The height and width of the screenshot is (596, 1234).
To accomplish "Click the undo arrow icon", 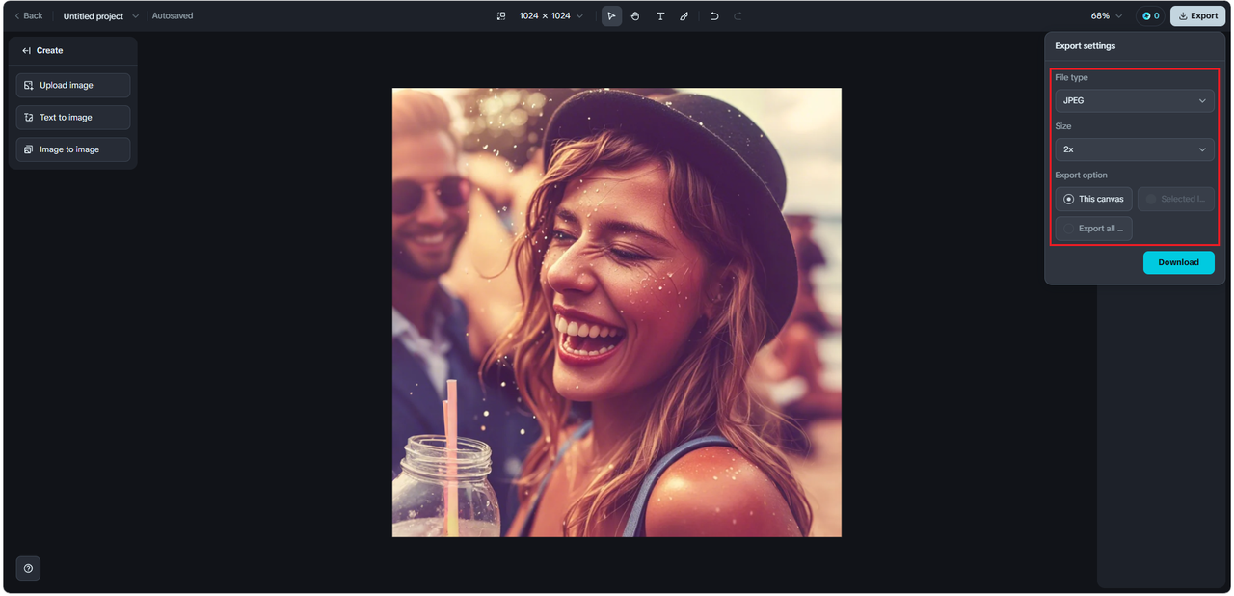I will (714, 16).
